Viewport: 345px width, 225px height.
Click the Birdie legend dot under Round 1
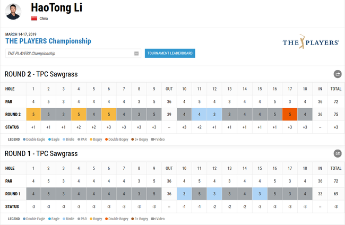(64, 219)
